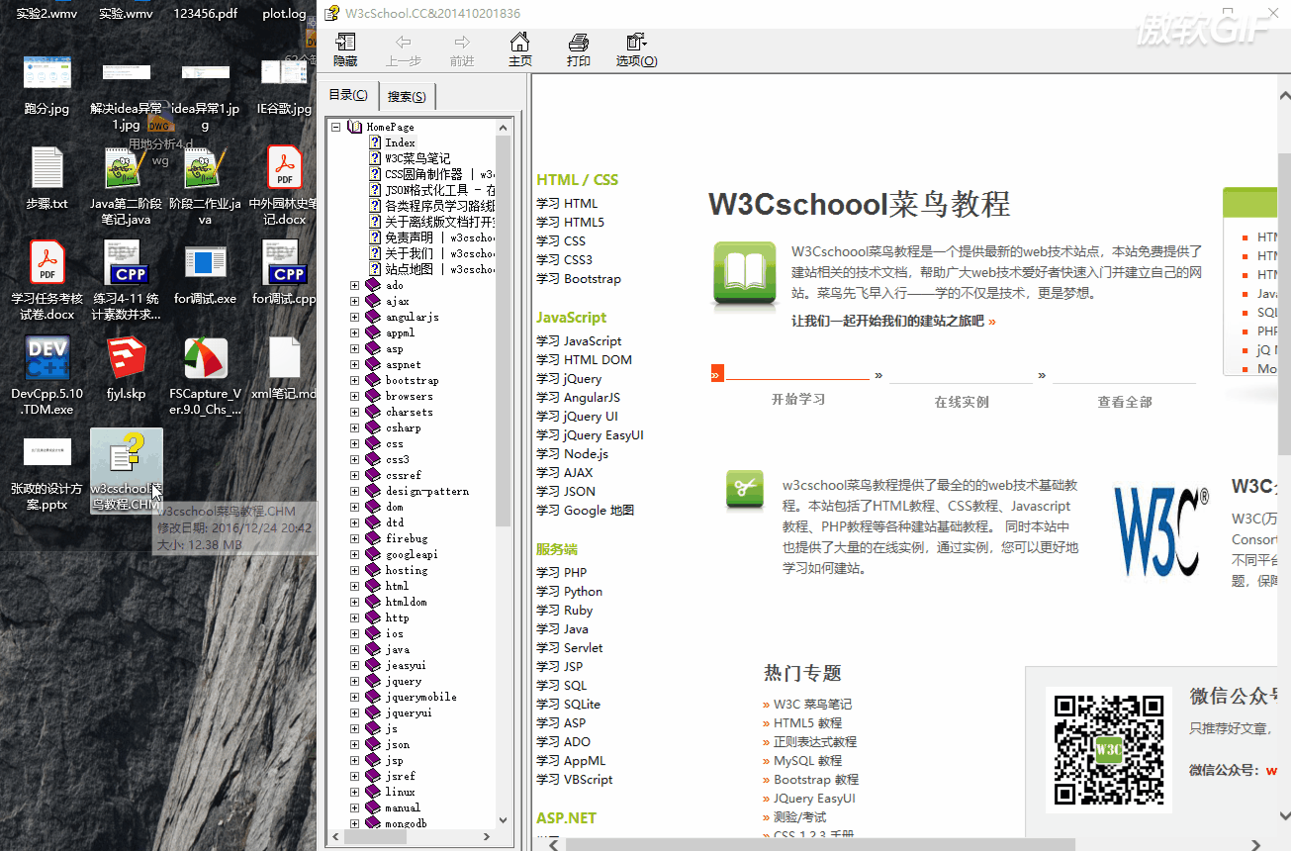Image resolution: width=1291 pixels, height=851 pixels.
Task: Expand the ajax tree node
Action: click(x=354, y=301)
